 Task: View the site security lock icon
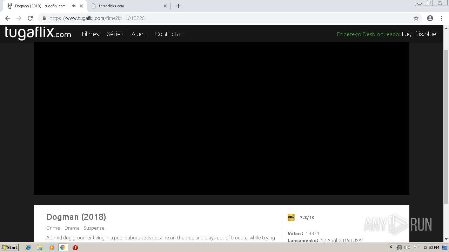tap(44, 18)
